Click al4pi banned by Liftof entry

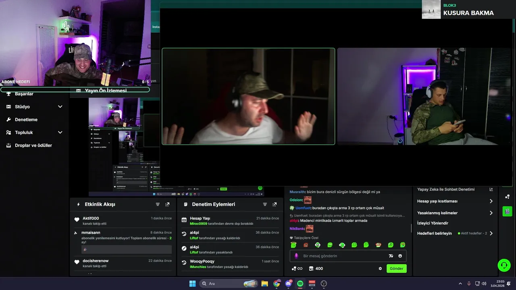[230, 249]
